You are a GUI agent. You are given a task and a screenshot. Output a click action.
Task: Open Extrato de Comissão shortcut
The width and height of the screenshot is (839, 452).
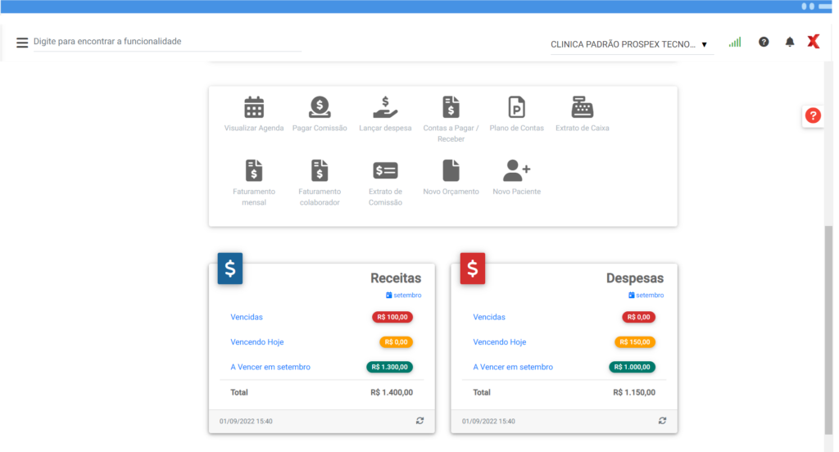385,170
